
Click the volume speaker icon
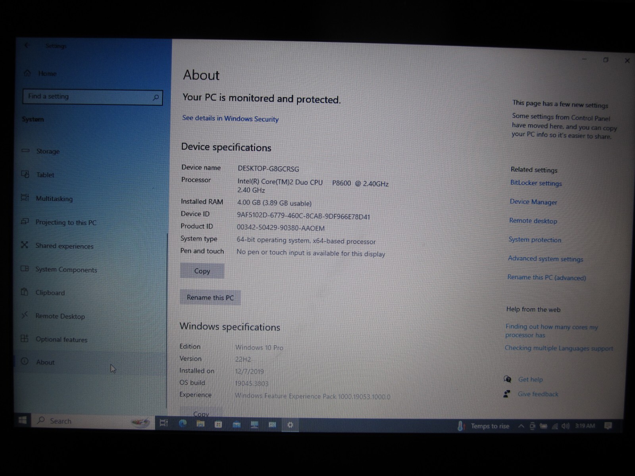pyautogui.click(x=566, y=426)
